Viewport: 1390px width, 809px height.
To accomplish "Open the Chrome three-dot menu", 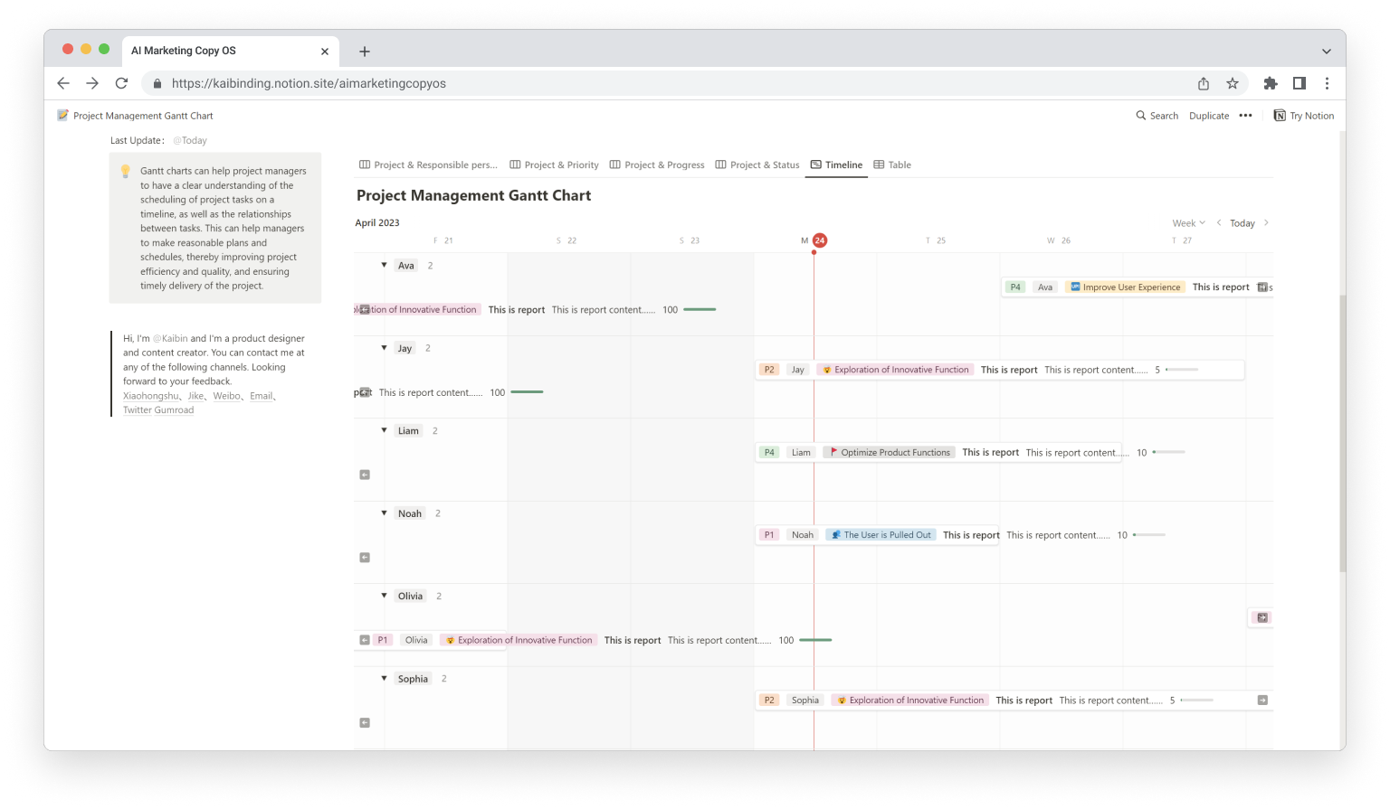I will tap(1328, 83).
